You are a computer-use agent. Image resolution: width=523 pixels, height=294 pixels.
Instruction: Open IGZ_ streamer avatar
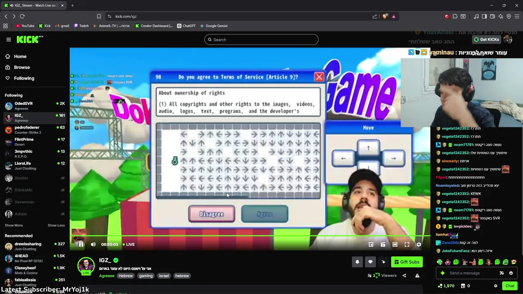[86, 266]
